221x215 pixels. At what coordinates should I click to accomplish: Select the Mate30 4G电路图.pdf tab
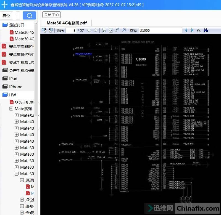[x=66, y=23]
